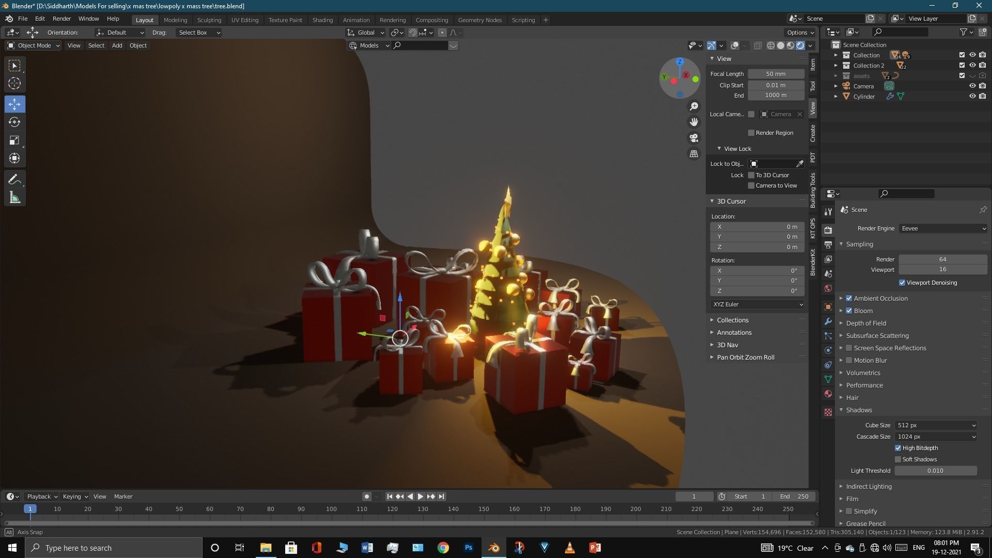Enable Screen Space Reflections checkbox
This screenshot has height=558, width=992.
[849, 348]
